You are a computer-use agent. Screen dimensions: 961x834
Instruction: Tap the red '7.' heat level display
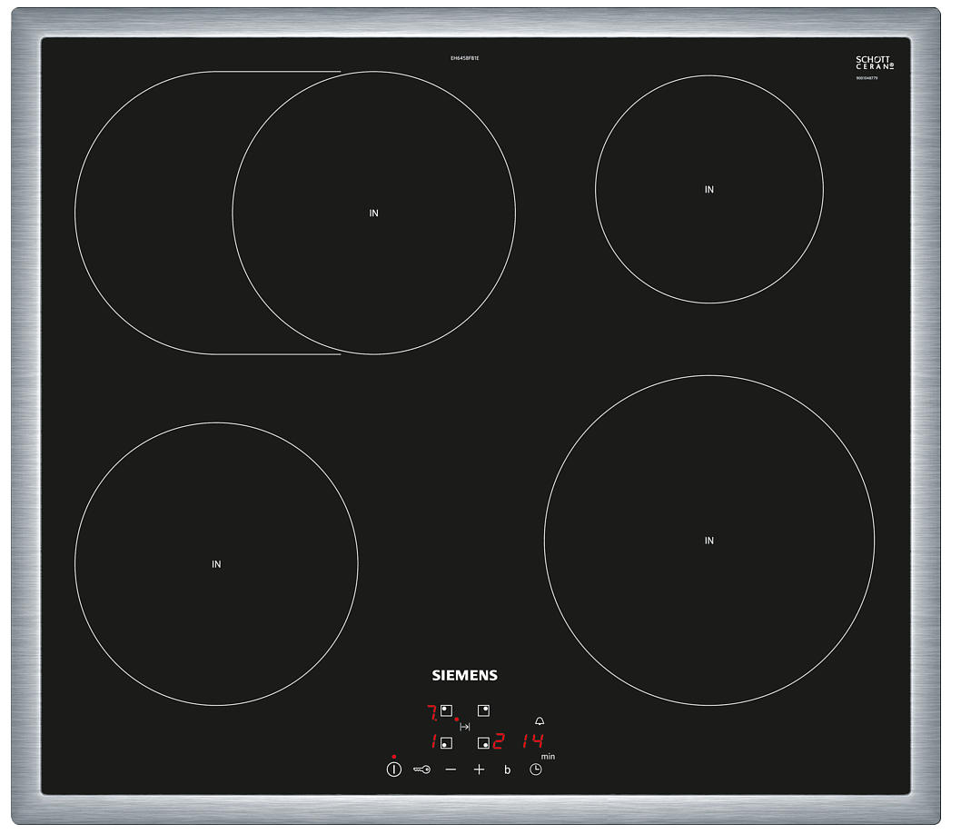click(431, 710)
